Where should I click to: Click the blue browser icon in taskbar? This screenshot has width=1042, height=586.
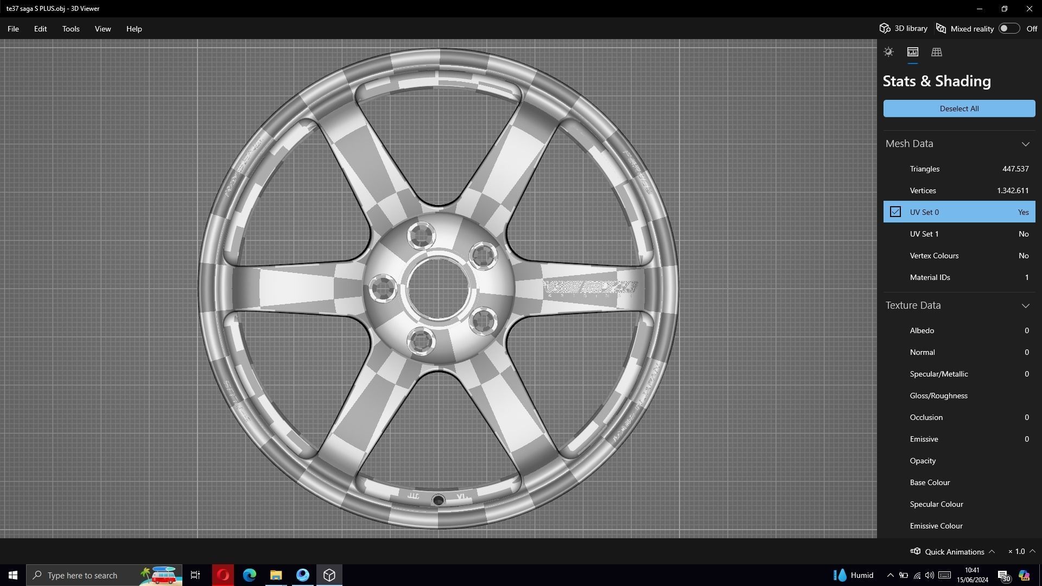[x=302, y=575]
